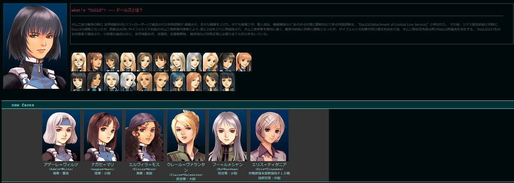Open Claire Valentins' blonde portrait
Image resolution: width=514 pixels, height=183 pixels.
[x=186, y=135]
